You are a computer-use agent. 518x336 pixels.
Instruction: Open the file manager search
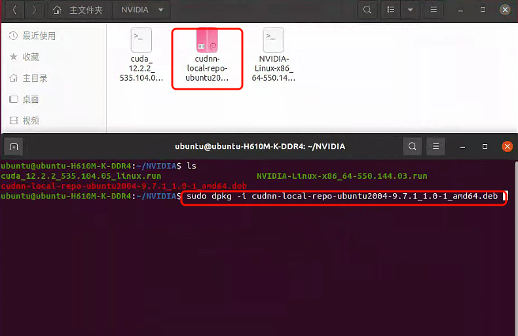[x=367, y=10]
